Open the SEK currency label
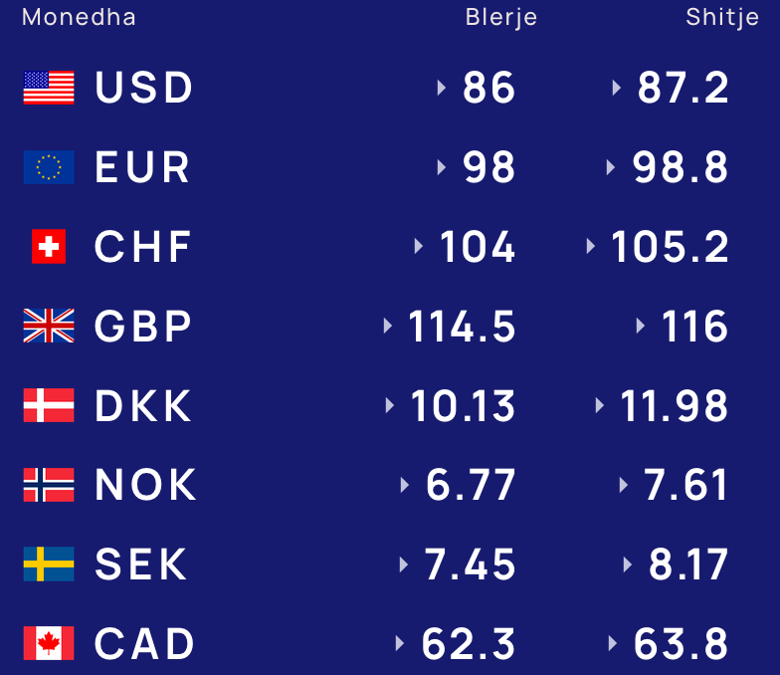The width and height of the screenshot is (780, 675). (141, 563)
